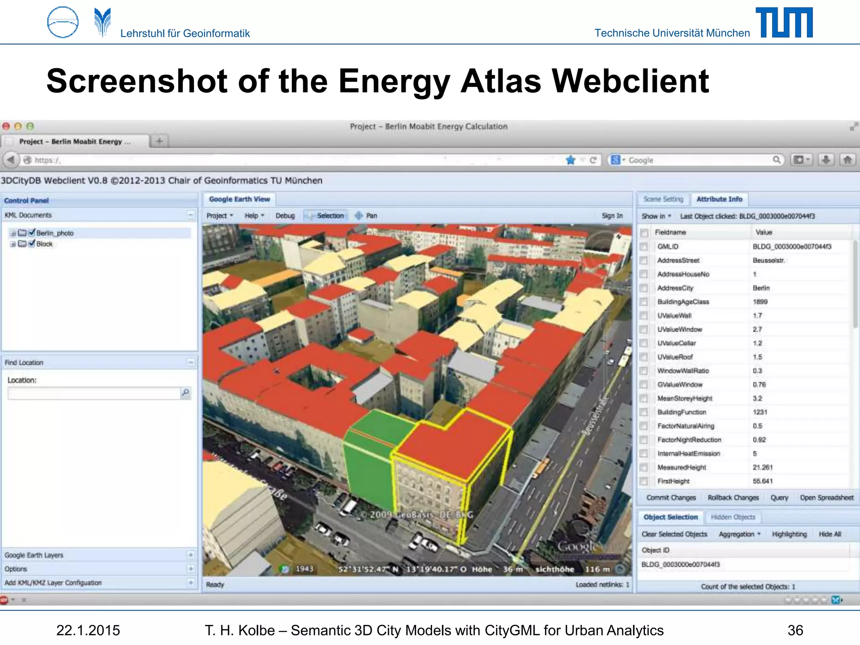
Task: Click the Berlin_photo folder icon
Action: point(22,233)
